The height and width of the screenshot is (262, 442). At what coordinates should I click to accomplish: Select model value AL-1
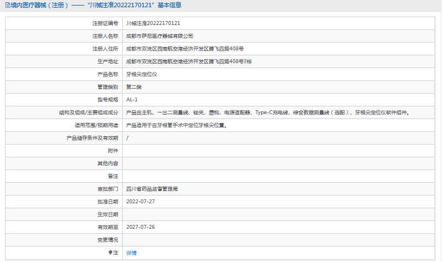132,99
